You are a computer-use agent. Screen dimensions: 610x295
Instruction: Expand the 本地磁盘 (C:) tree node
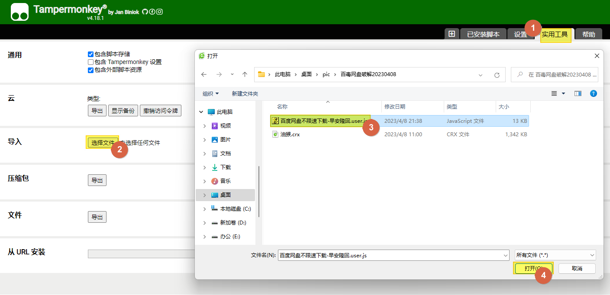[x=204, y=209]
